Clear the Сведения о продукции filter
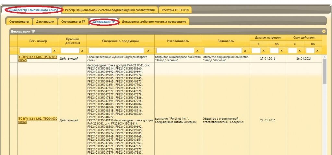The width and height of the screenshot is (332, 155). (x=148, y=51)
